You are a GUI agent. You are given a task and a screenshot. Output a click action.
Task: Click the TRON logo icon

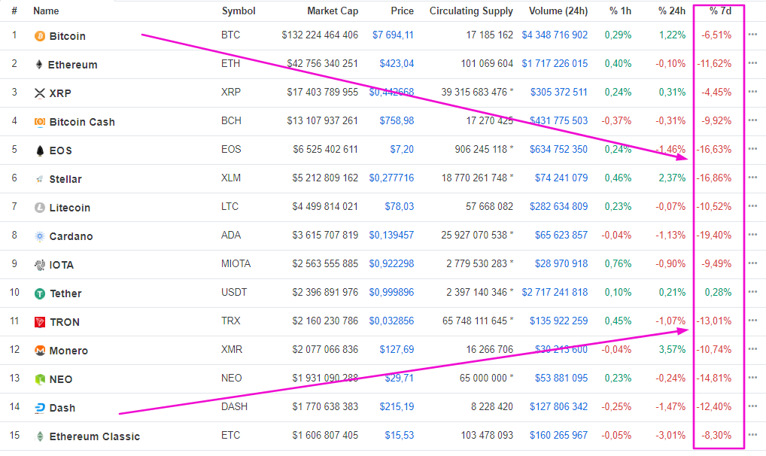40,322
